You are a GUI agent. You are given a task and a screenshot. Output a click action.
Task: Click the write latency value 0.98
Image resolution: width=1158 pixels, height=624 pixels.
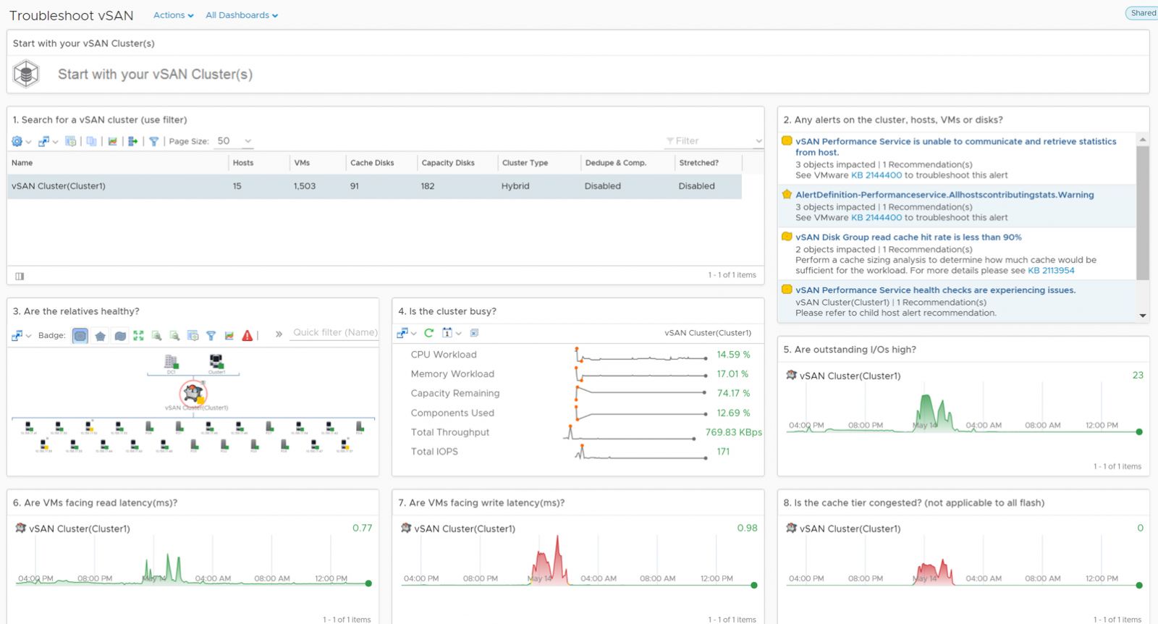tap(747, 528)
